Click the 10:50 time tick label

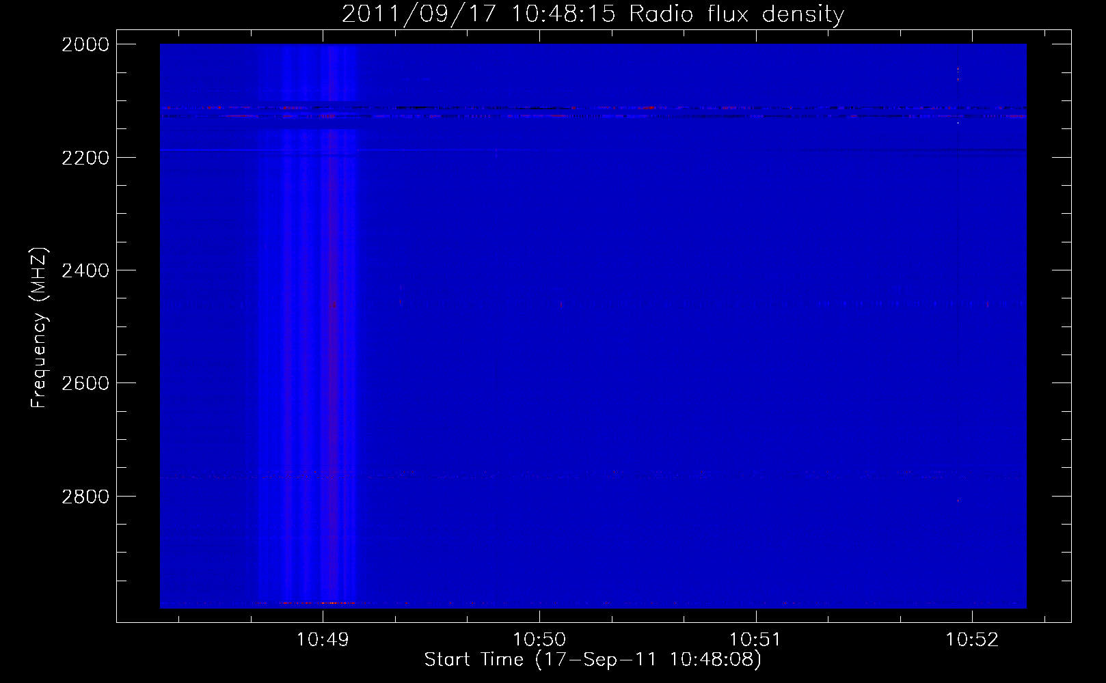click(x=539, y=640)
